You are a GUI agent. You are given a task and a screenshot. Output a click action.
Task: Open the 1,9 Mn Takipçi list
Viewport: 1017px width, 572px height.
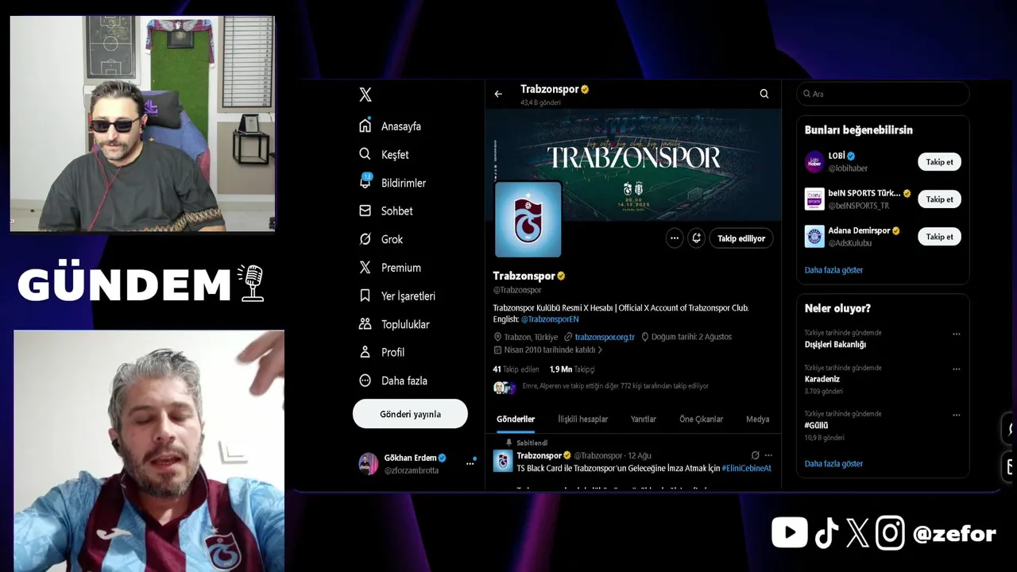(572, 369)
